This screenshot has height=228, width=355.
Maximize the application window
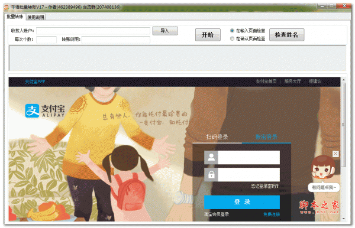pyautogui.click(x=332, y=6)
